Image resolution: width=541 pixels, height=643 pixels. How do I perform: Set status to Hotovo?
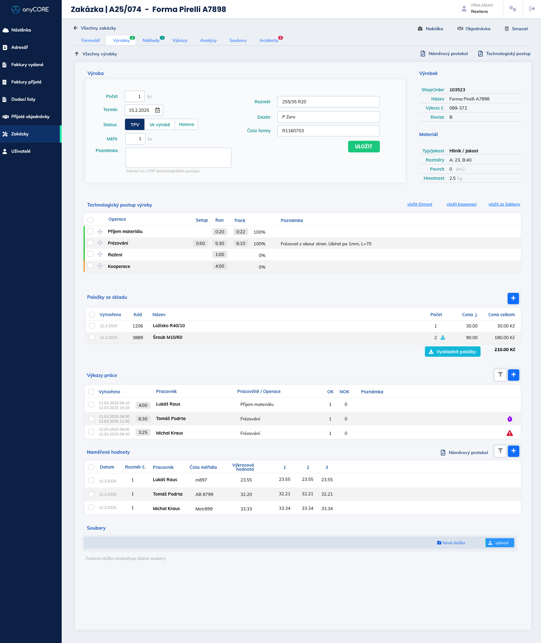click(x=186, y=124)
